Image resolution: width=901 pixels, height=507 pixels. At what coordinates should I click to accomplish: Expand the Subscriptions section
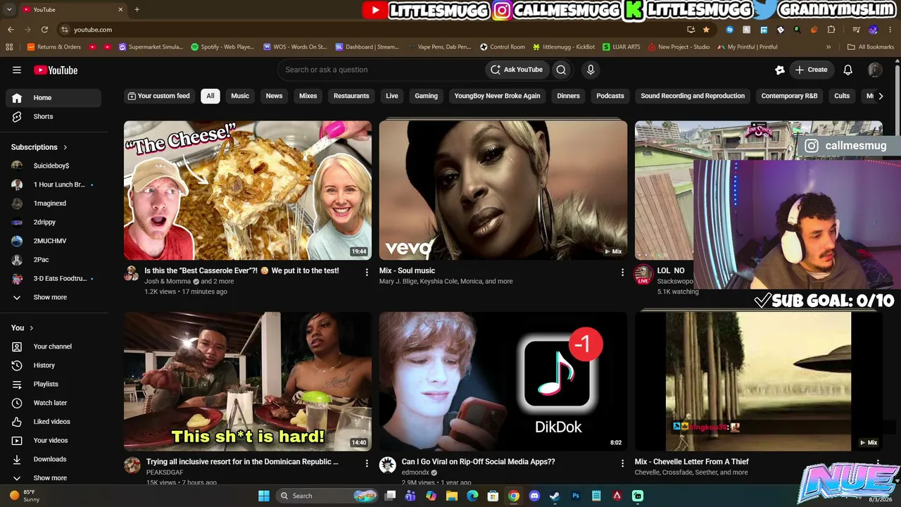tap(39, 147)
